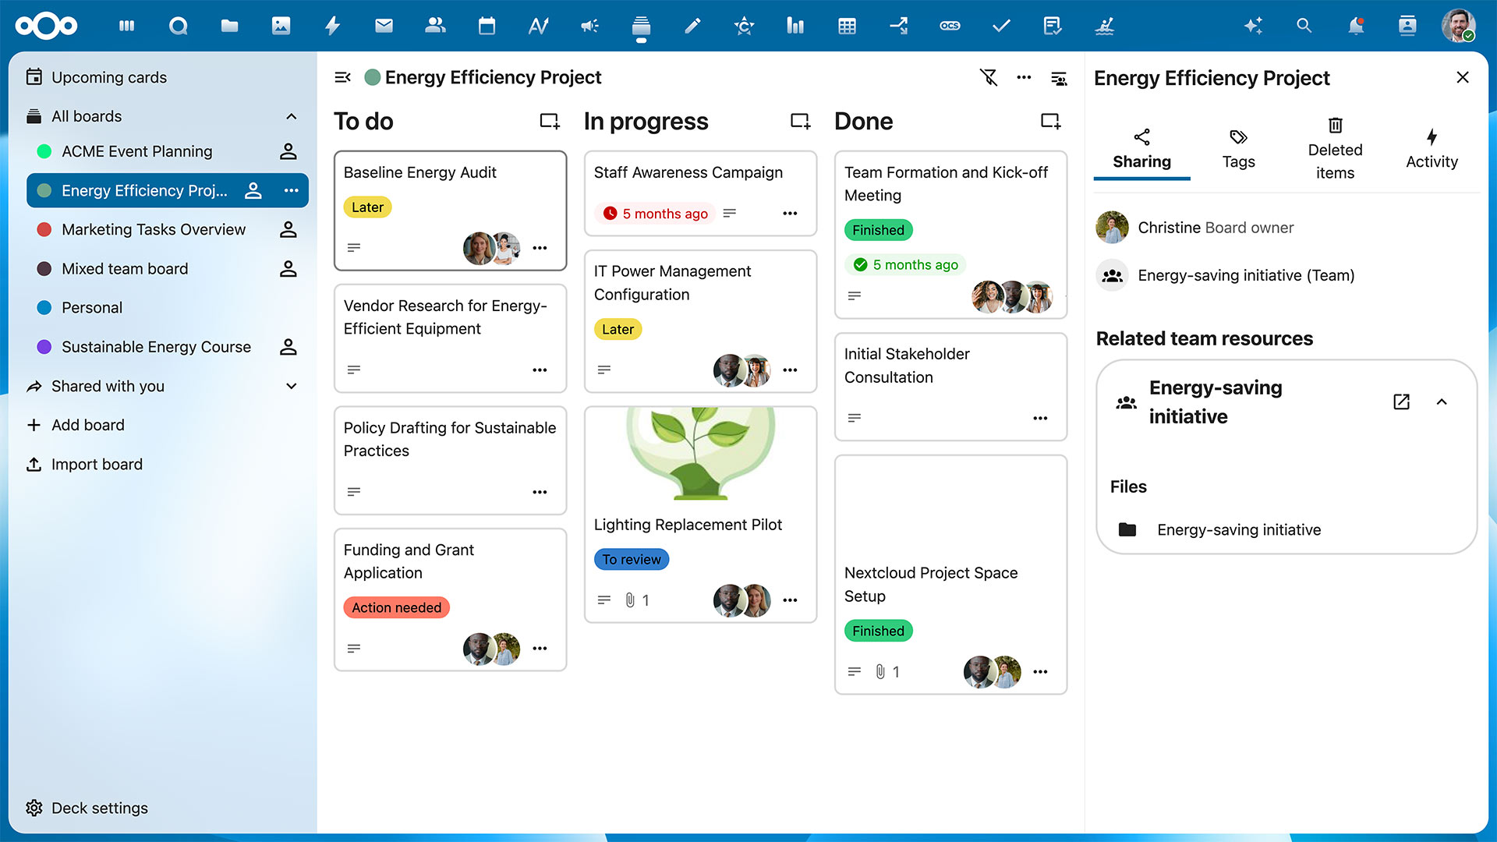Open the unified search magnifier
The height and width of the screenshot is (842, 1497).
(x=1304, y=26)
